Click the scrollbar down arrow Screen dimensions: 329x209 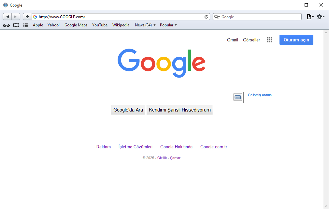pyautogui.click(x=326, y=206)
